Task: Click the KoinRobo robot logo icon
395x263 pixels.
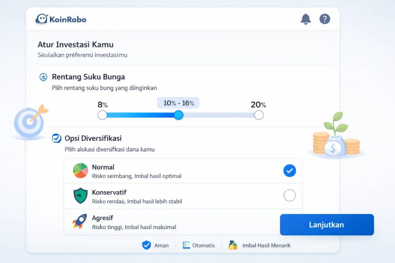Action: [x=41, y=18]
